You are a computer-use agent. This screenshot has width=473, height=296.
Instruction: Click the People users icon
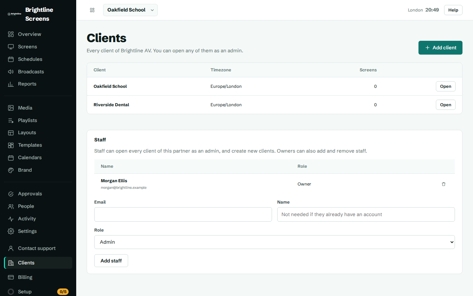point(11,206)
